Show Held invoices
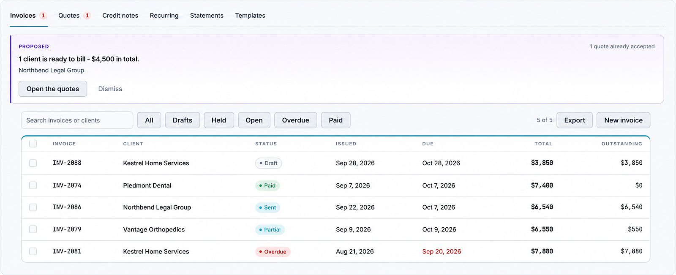676x275 pixels. [x=219, y=120]
